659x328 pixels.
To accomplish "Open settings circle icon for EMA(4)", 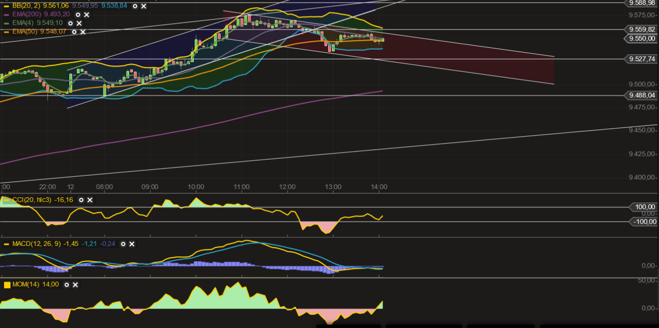I will pos(70,23).
